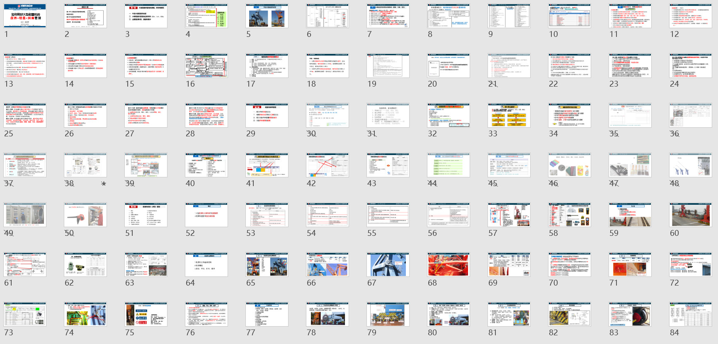Select slide 62 thumbnail
718x344 pixels.
[x=85, y=265]
